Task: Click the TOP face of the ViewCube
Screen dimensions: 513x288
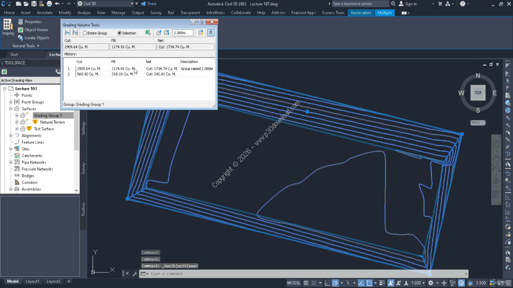Action: [478, 93]
